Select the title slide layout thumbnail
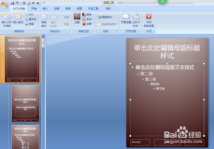The height and width of the screenshot is (149, 214). pos(25,104)
